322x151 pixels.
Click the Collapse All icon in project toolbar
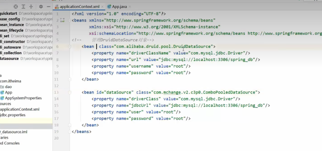(31, 6)
